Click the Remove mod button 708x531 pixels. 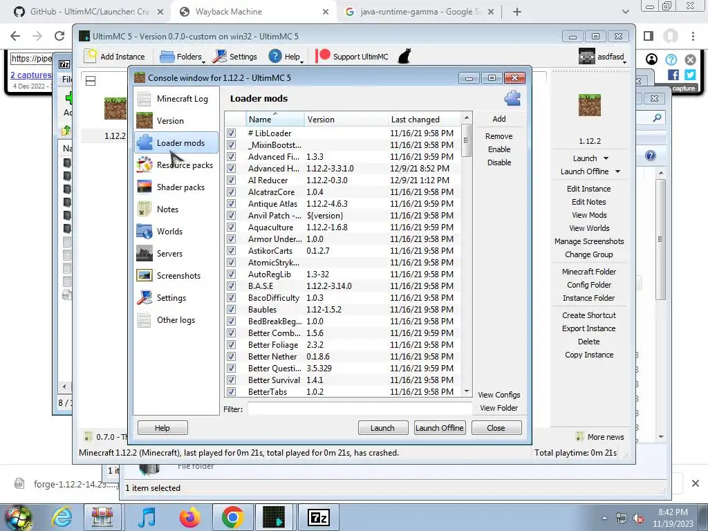[499, 136]
